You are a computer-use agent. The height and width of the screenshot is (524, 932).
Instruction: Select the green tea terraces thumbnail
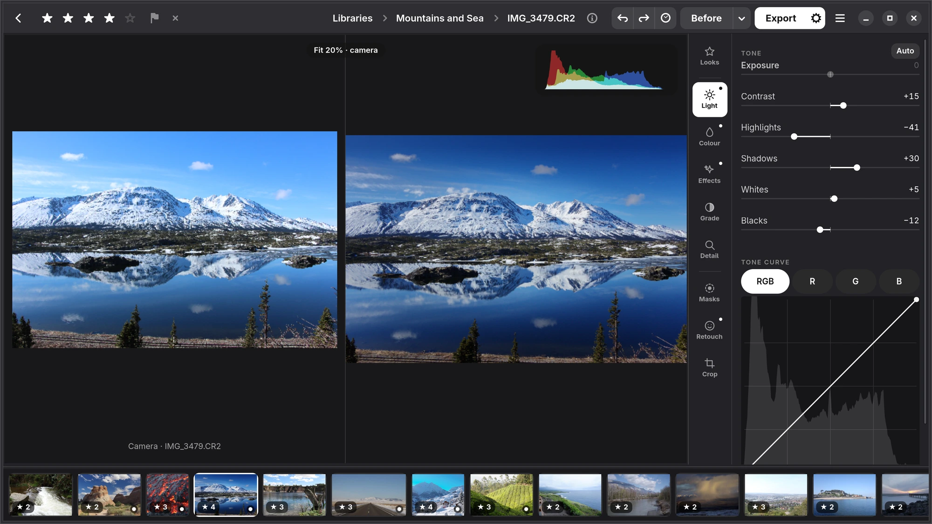click(x=501, y=495)
